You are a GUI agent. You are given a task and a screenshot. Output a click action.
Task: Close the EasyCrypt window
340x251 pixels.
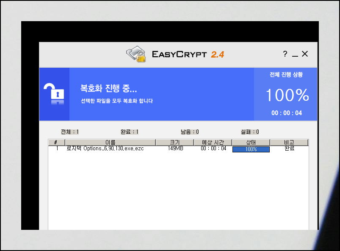click(305, 54)
